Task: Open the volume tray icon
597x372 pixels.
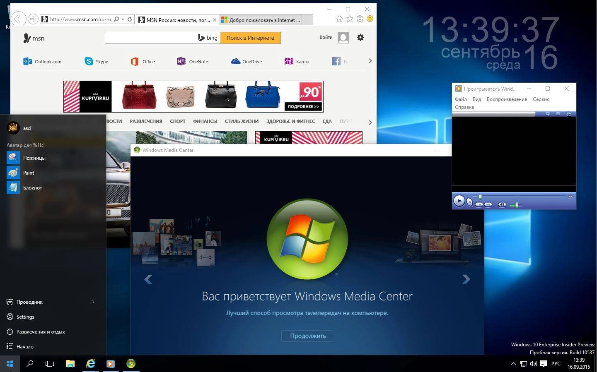Action: (533, 364)
